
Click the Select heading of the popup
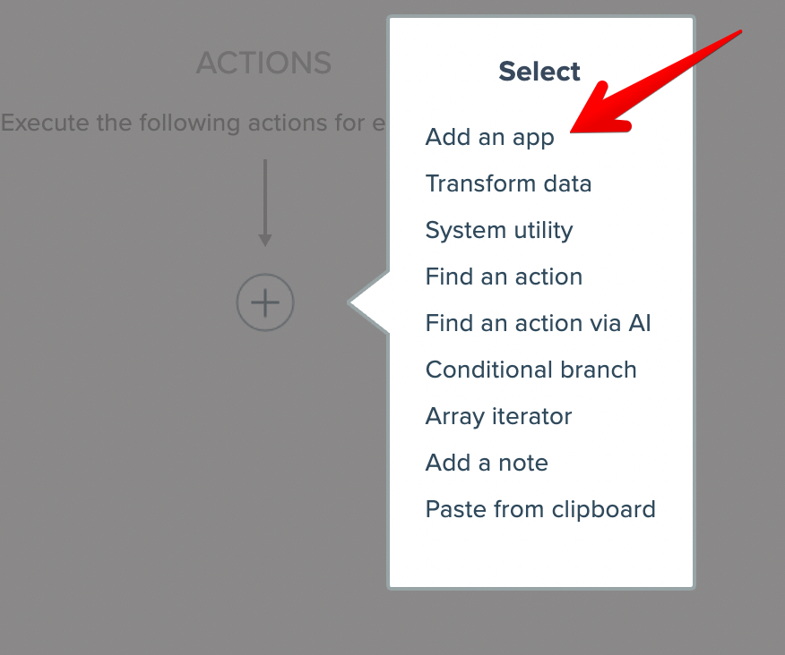539,72
